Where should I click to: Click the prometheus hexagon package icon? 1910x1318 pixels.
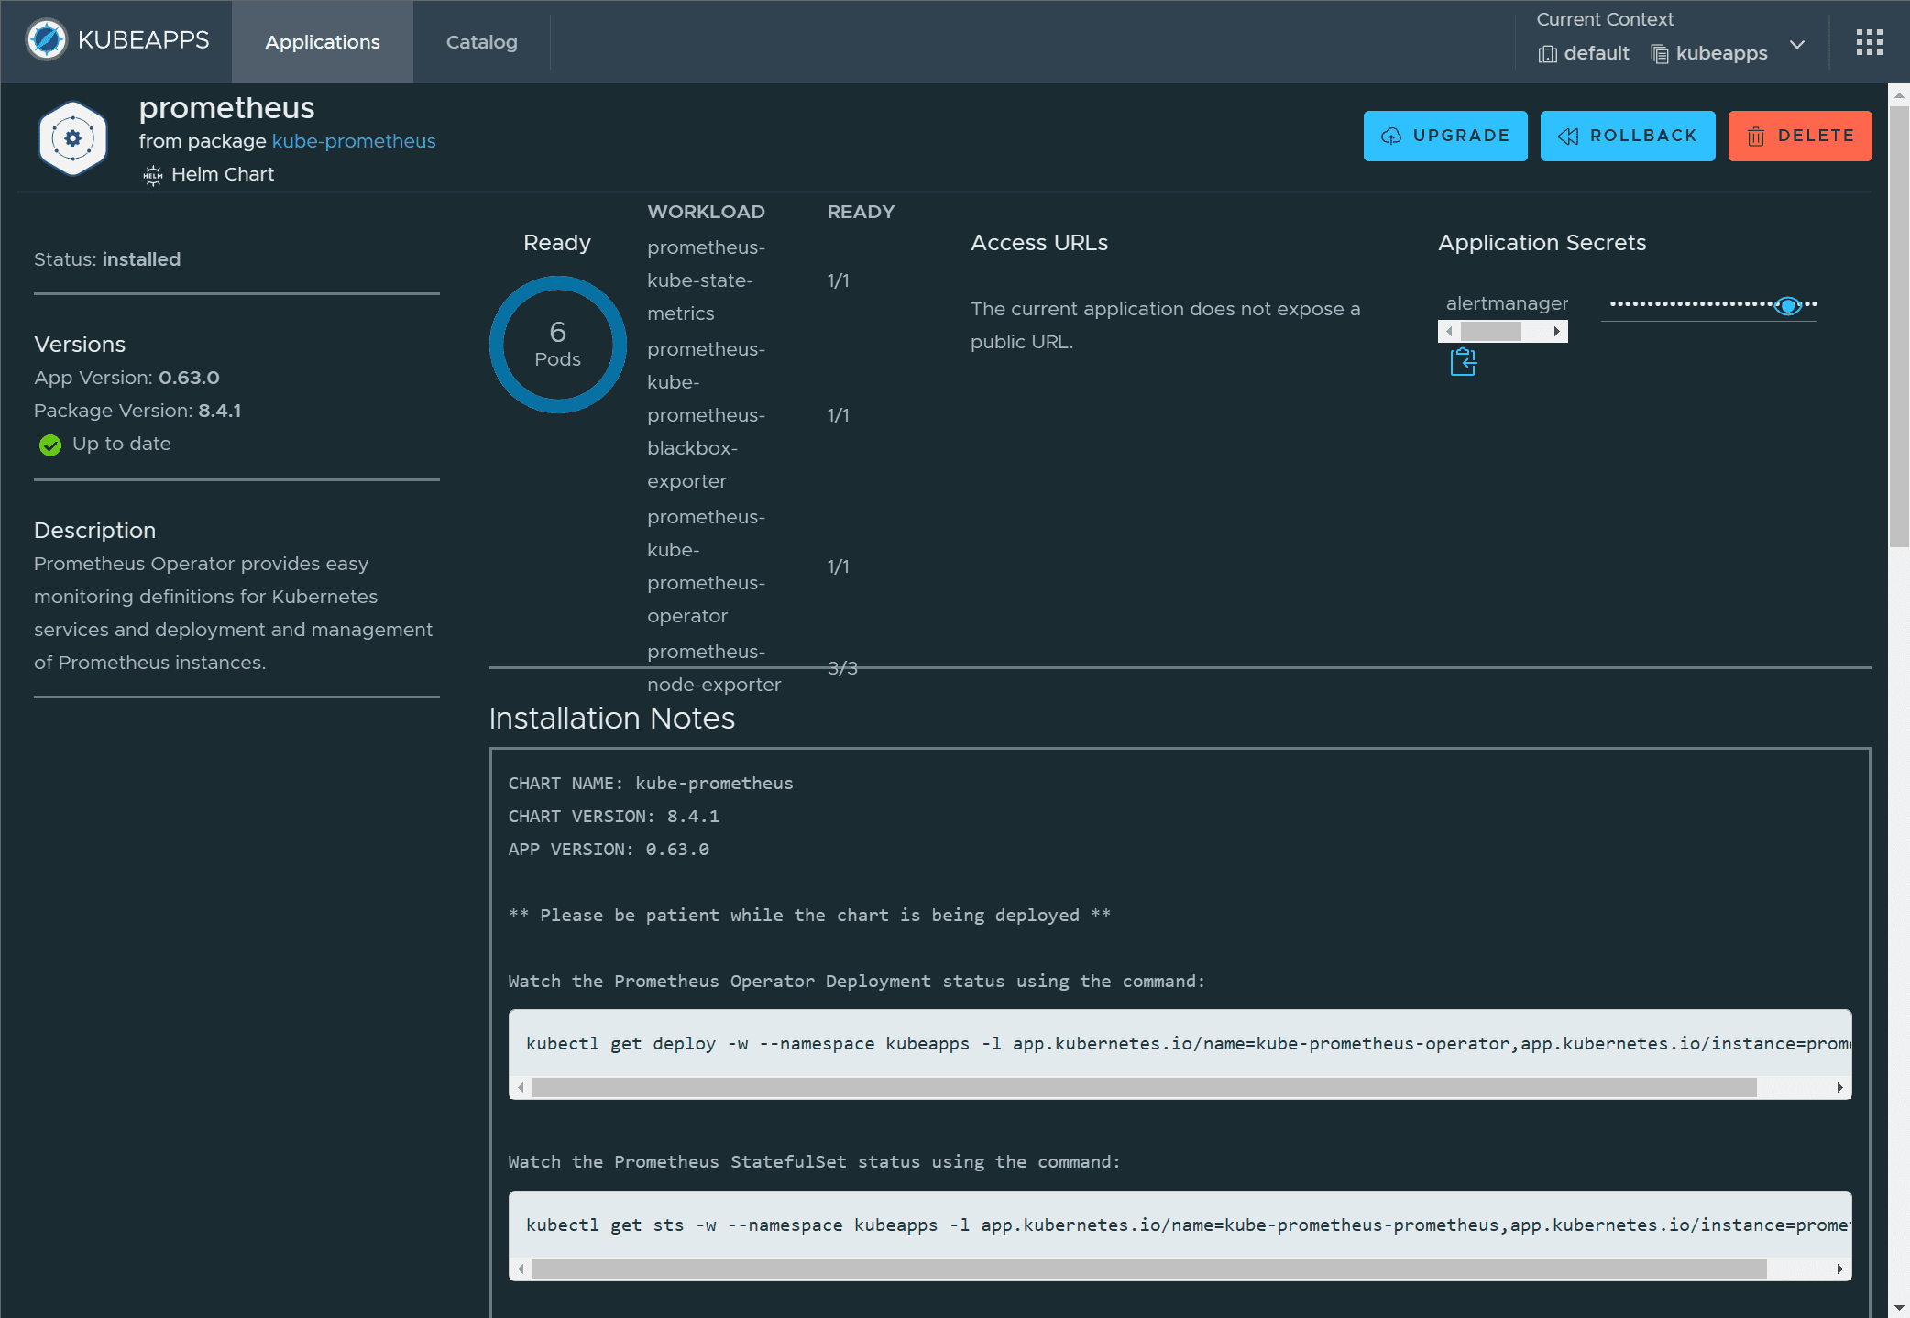73,138
